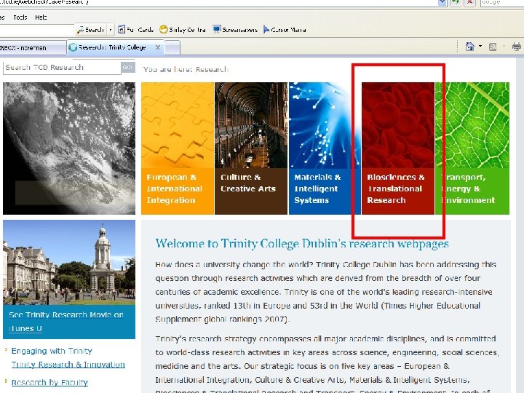Click the browser Home icon
The height and width of the screenshot is (393, 524).
(470, 47)
